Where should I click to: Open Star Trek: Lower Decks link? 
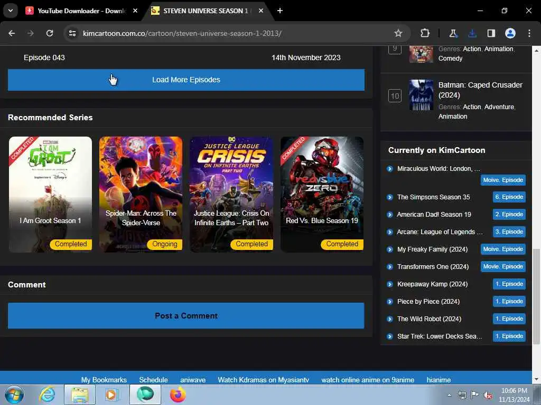pyautogui.click(x=440, y=336)
